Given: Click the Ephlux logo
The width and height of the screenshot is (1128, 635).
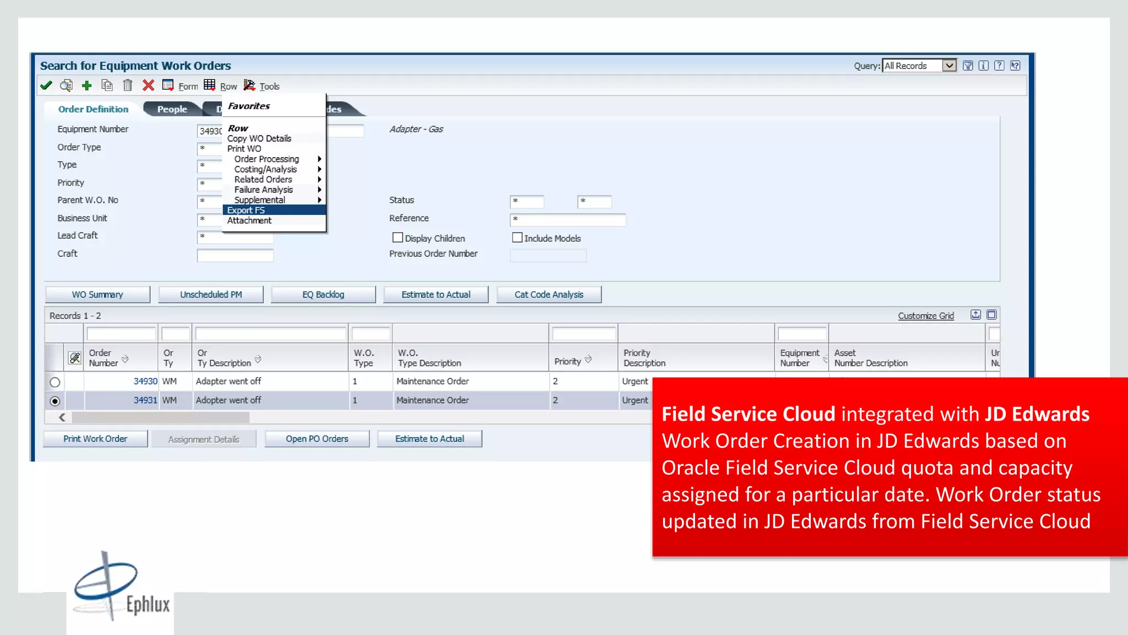Looking at the screenshot, I should point(122,587).
